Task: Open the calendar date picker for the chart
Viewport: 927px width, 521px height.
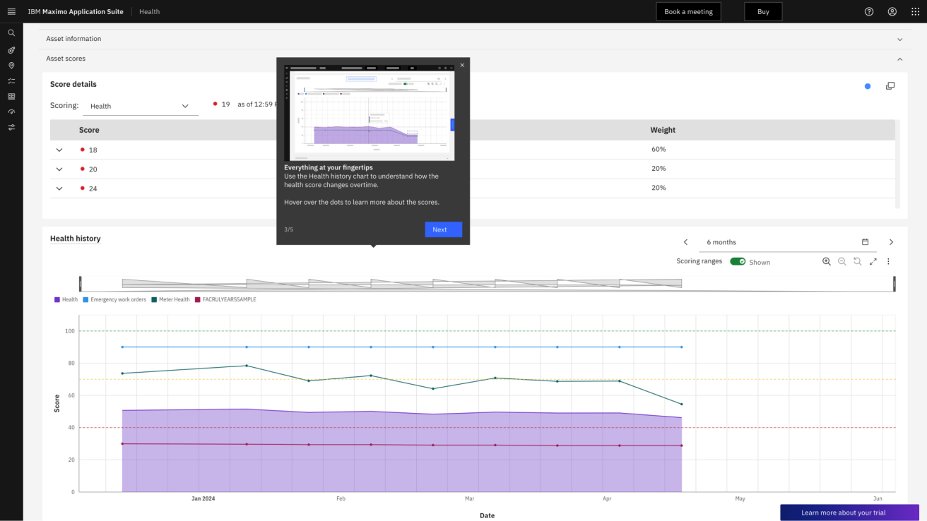Action: (x=865, y=241)
